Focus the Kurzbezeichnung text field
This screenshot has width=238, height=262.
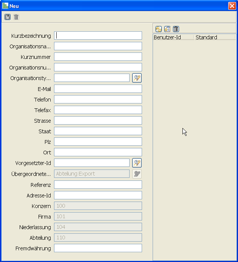tap(98, 35)
